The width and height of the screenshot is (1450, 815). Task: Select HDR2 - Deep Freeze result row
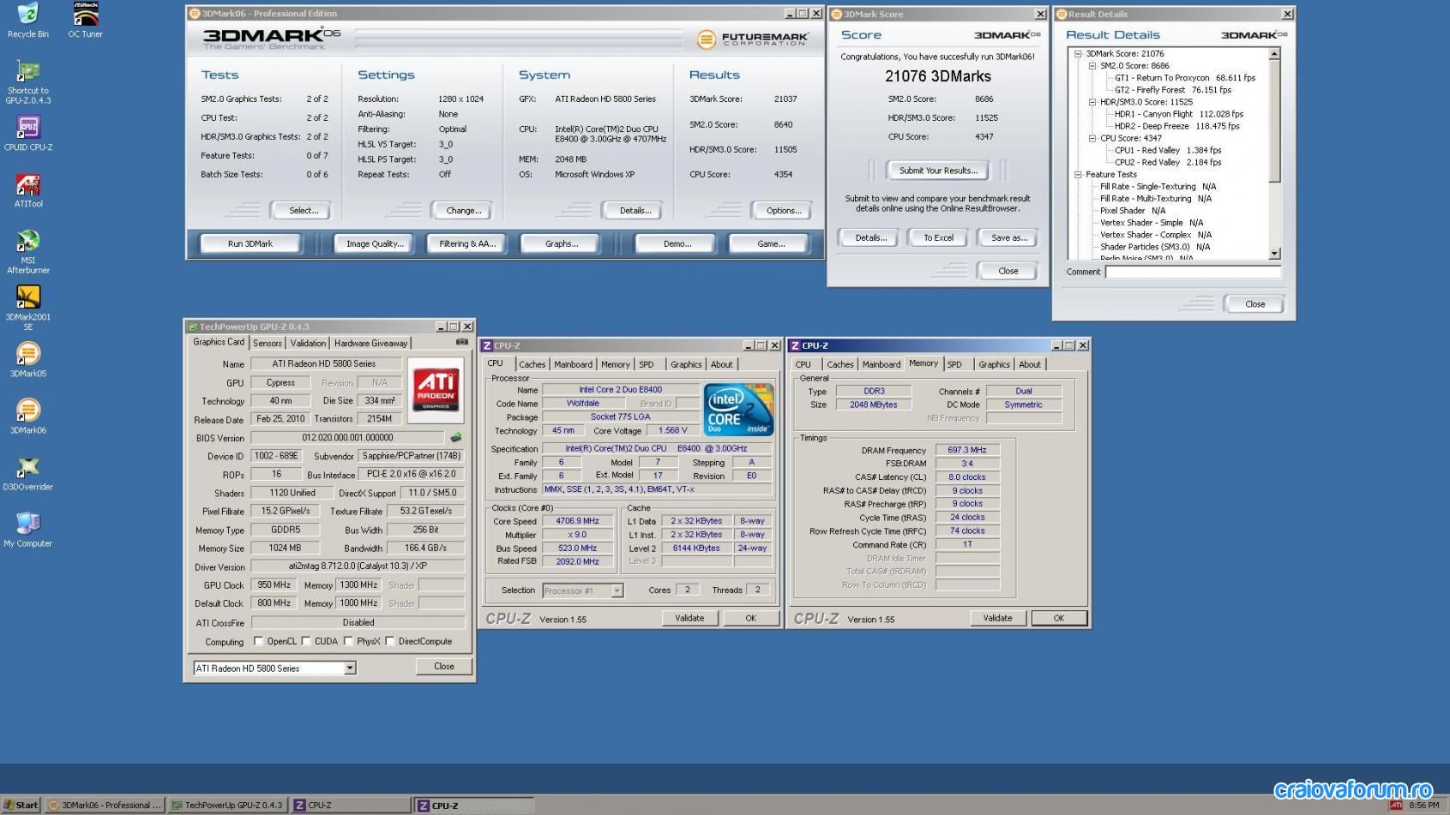pos(1176,126)
